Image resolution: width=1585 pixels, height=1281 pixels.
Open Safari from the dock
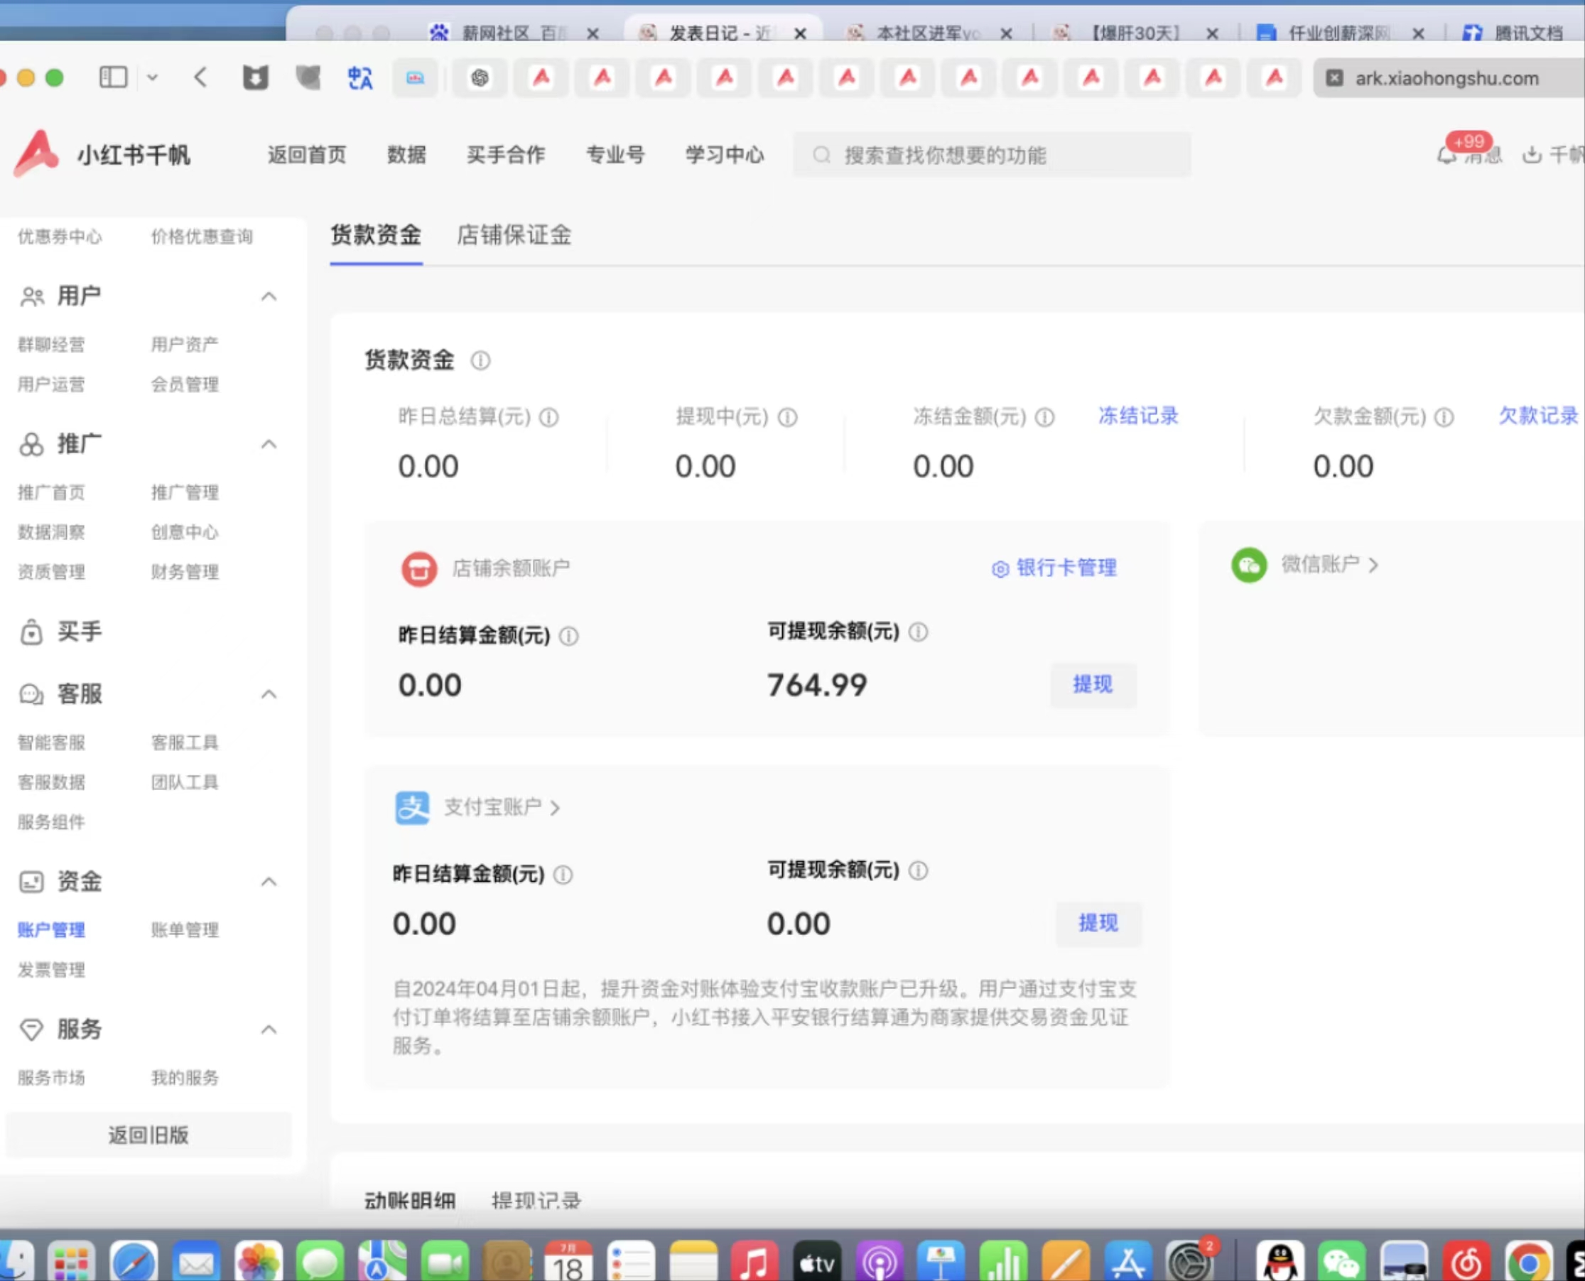134,1261
